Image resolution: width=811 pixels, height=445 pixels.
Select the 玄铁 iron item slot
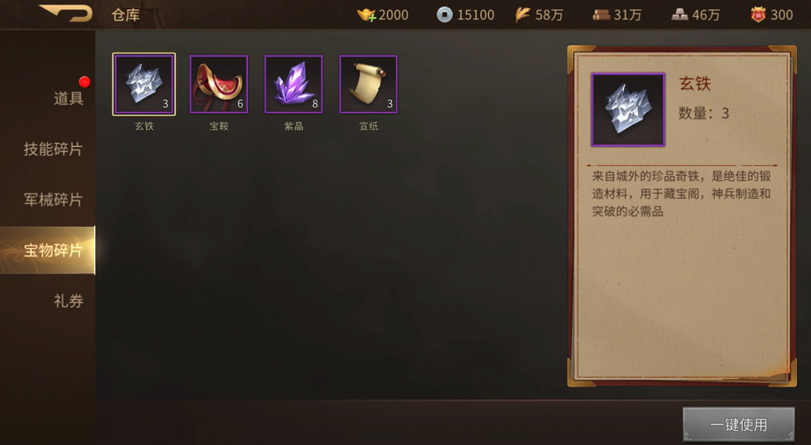[144, 84]
